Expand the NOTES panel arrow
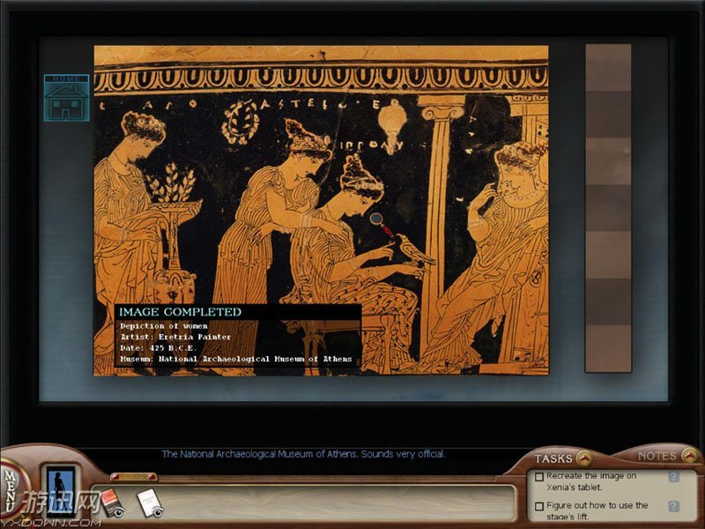Viewport: 705px width, 529px height. [689, 455]
